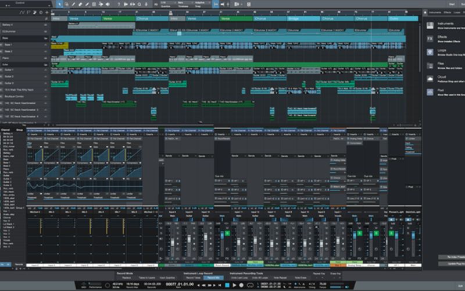Image resolution: width=465 pixels, height=291 pixels.
Task: Open the Loops browser icon
Action: pos(430,52)
